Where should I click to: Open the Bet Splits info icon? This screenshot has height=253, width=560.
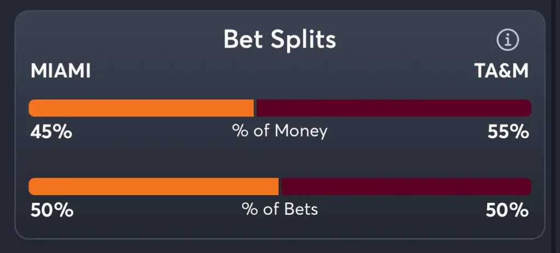[x=507, y=40]
